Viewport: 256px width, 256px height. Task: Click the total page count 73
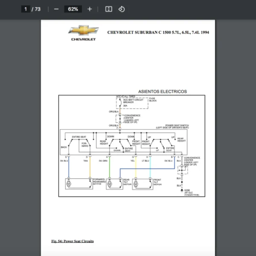pos(38,9)
